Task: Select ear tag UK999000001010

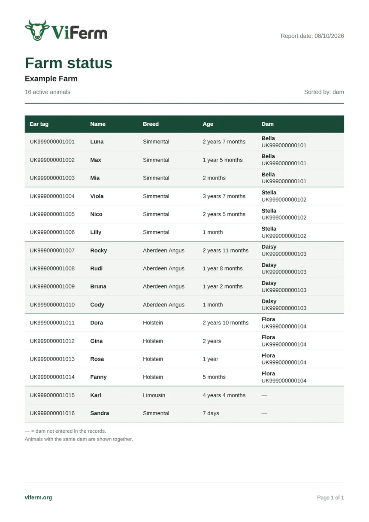Action: point(52,305)
